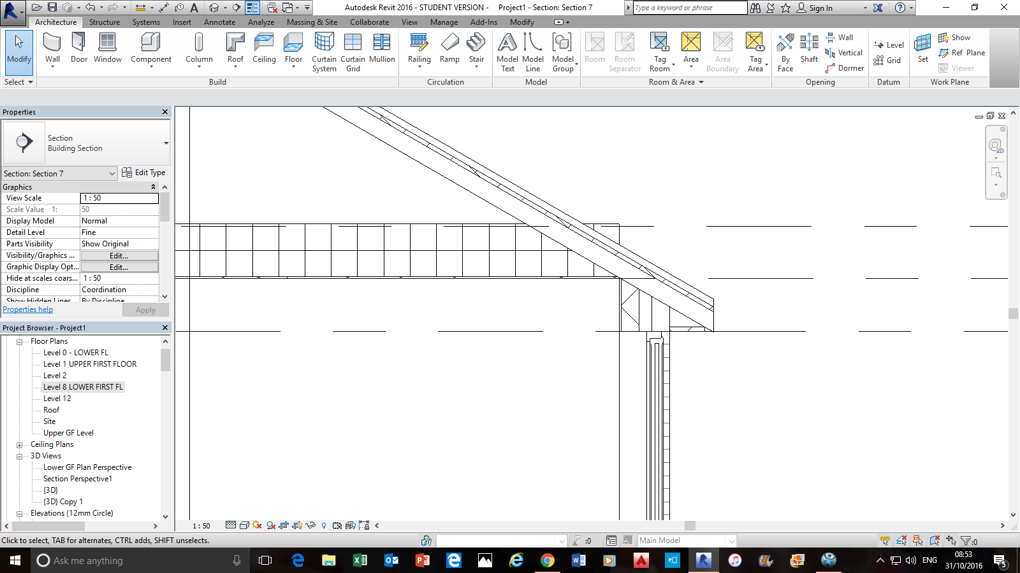Pick the Mullion tool

tap(382, 48)
